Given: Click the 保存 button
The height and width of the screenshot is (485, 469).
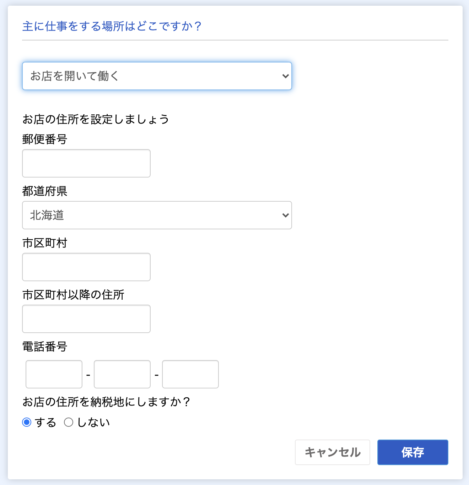Looking at the screenshot, I should [x=413, y=452].
